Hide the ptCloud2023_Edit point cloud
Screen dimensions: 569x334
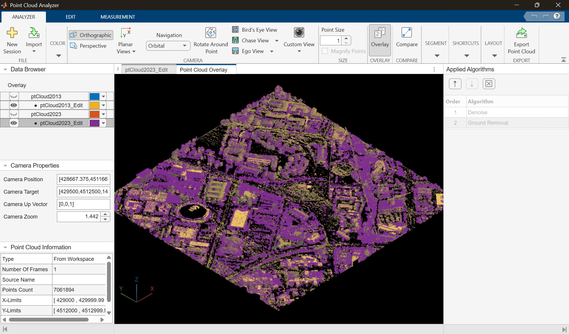(14, 123)
